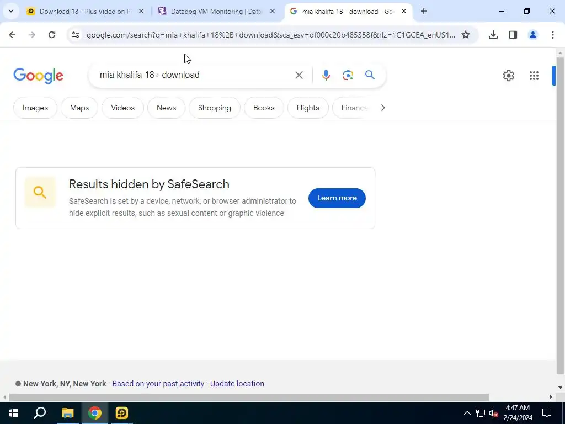565x424 pixels.
Task: Reload the current Google page
Action: point(52,35)
